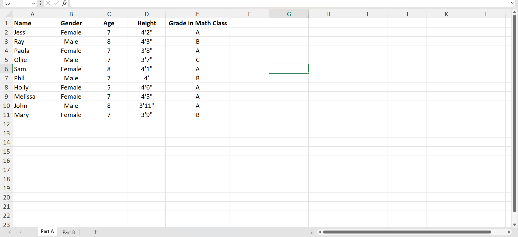Click the three-dot handle beside Name Box
The width and height of the screenshot is (518, 237).
pos(40,3)
